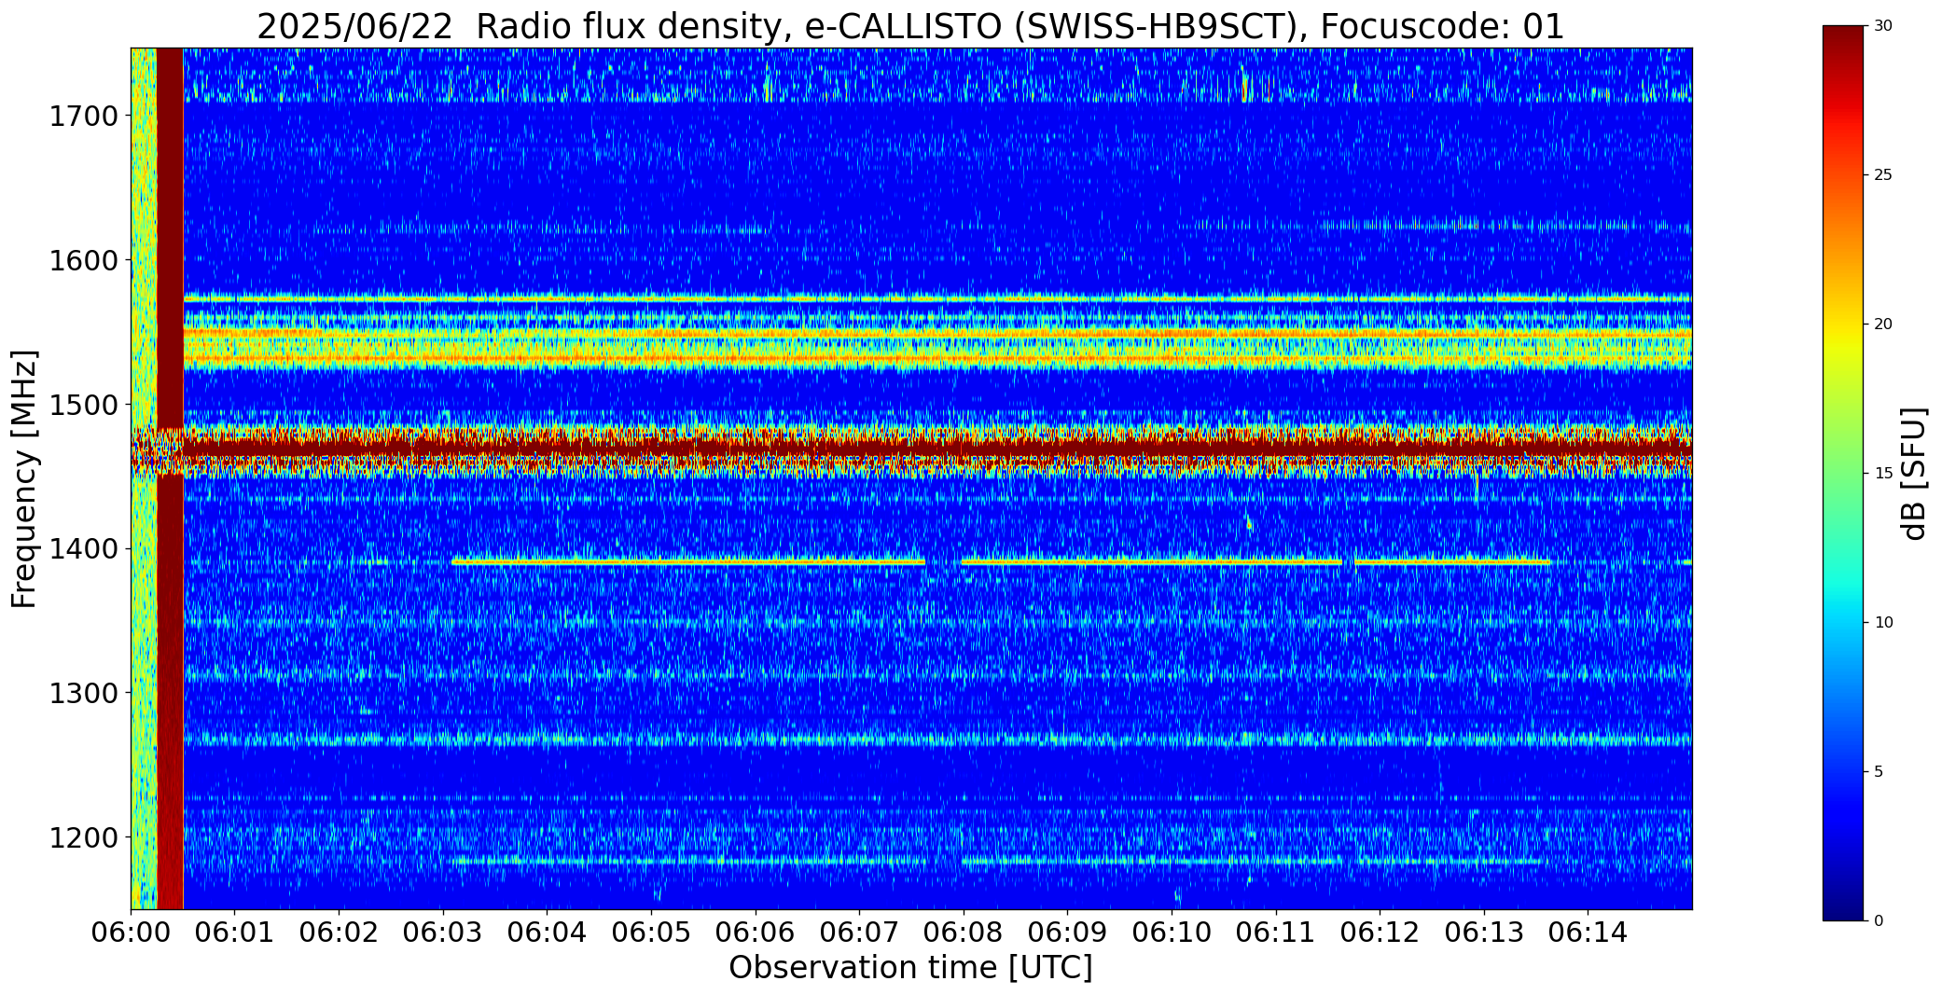Click the 'dB [SFU]' colorbar label
The width and height of the screenshot is (1942, 995).
(1913, 473)
